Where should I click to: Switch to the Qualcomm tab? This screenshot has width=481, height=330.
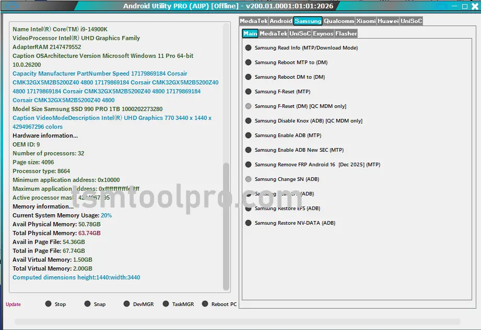(339, 21)
